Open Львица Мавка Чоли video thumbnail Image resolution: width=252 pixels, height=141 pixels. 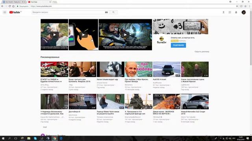111,101
